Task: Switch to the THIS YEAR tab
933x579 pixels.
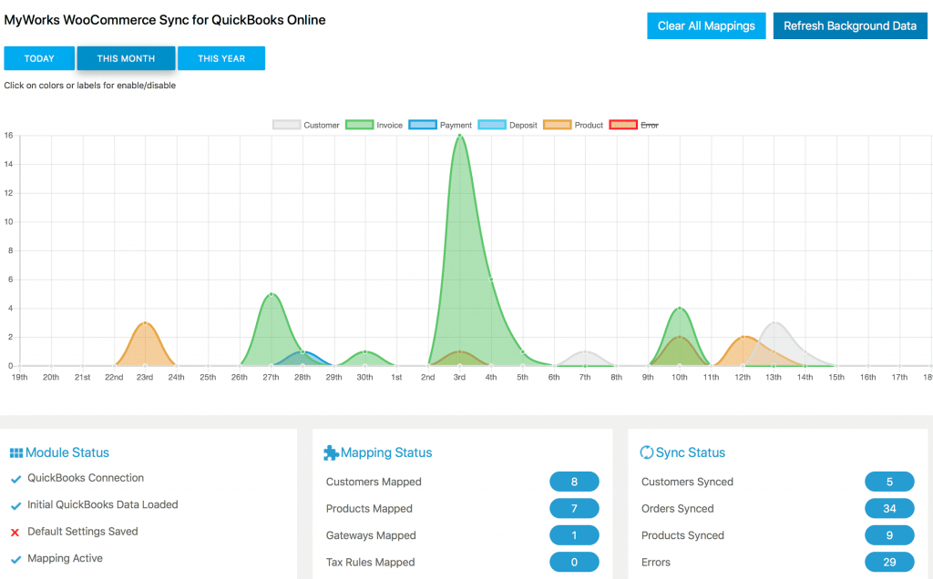Action: 220,57
